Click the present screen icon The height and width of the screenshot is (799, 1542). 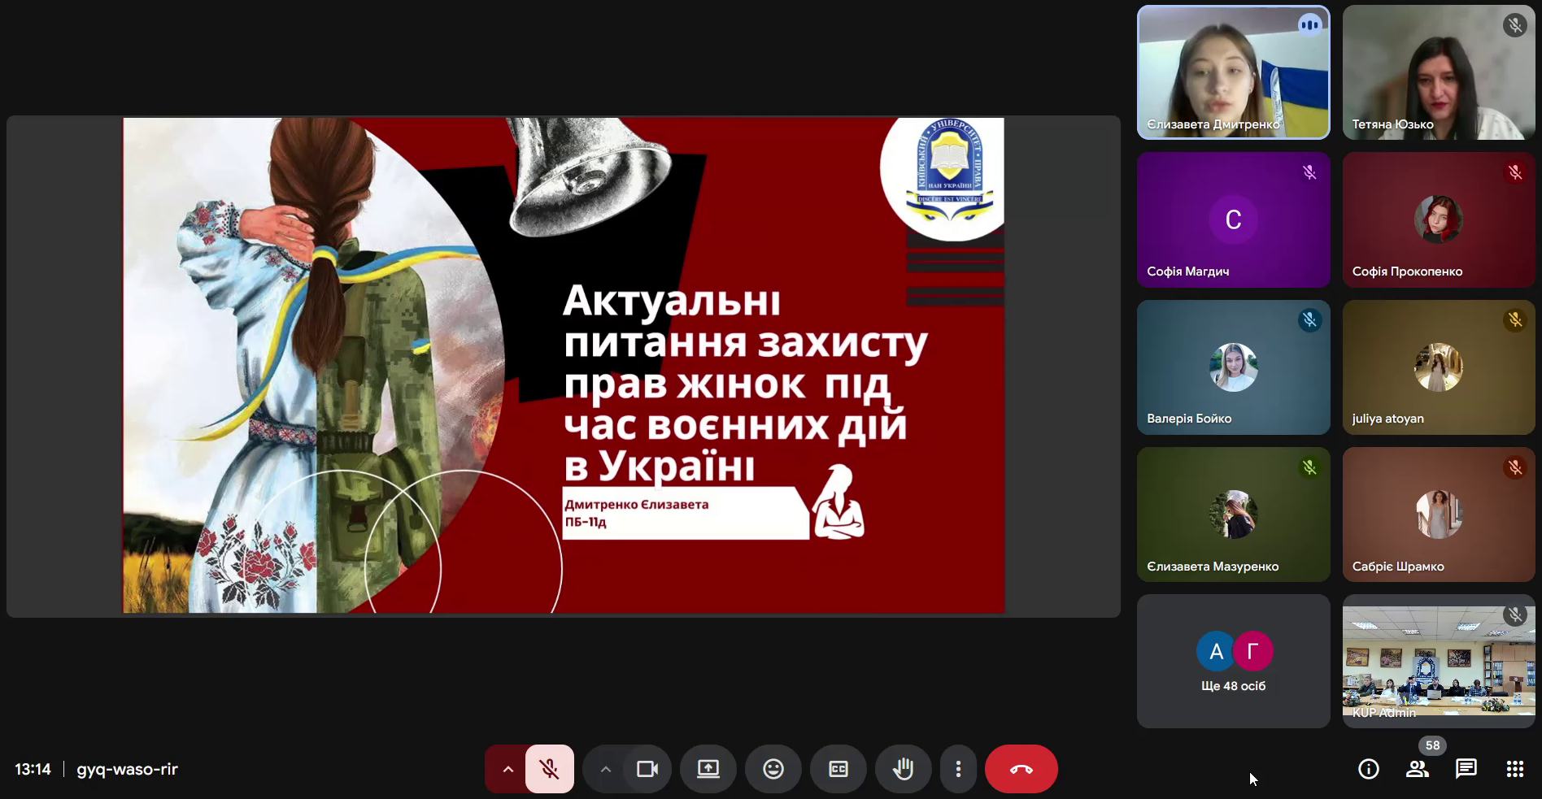click(x=708, y=769)
